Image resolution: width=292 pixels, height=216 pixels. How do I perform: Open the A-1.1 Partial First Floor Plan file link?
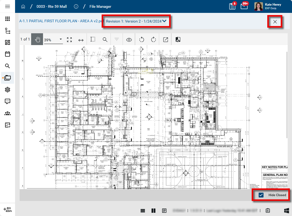point(60,21)
